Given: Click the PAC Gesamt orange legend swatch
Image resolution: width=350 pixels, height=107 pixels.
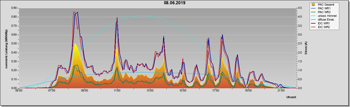Looking at the screenshot, I should (313, 5).
